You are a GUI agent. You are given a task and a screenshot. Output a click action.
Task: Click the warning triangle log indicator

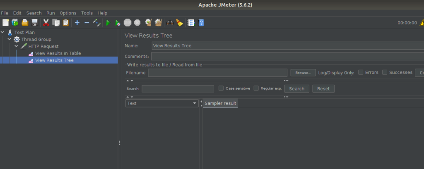tap(422, 23)
